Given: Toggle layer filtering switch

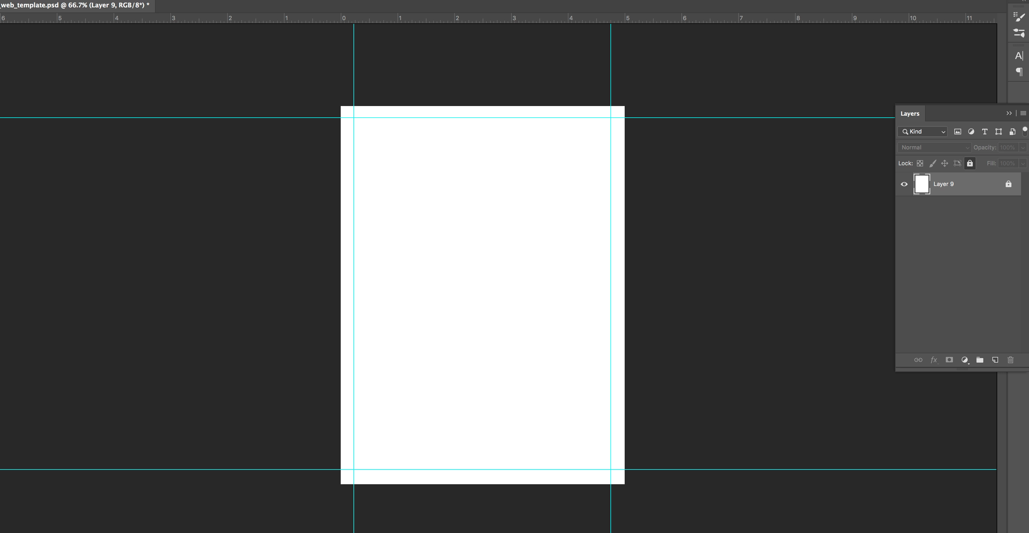Looking at the screenshot, I should click(1025, 131).
